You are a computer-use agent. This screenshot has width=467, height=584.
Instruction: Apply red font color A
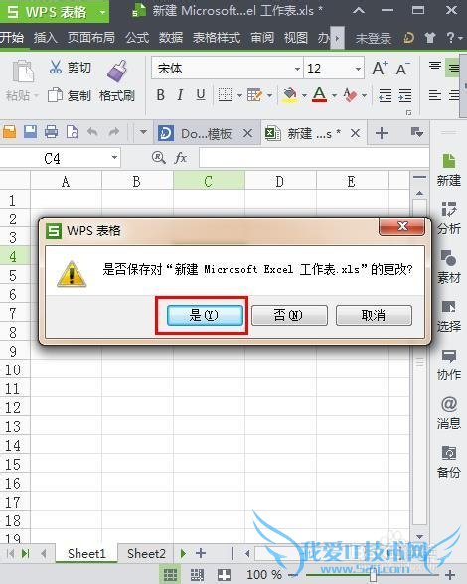click(x=320, y=94)
